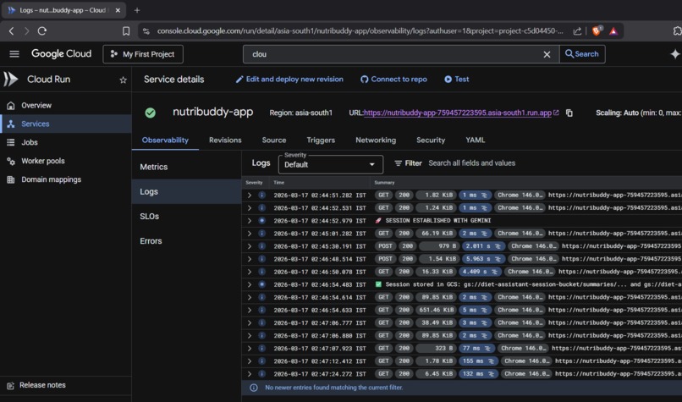Click the info icon beside No newer entries found
This screenshot has width=682, height=402.
pos(254,388)
